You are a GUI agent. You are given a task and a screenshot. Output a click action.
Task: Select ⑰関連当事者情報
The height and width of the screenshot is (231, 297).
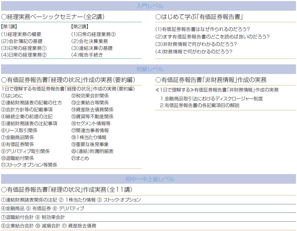tap(90, 130)
